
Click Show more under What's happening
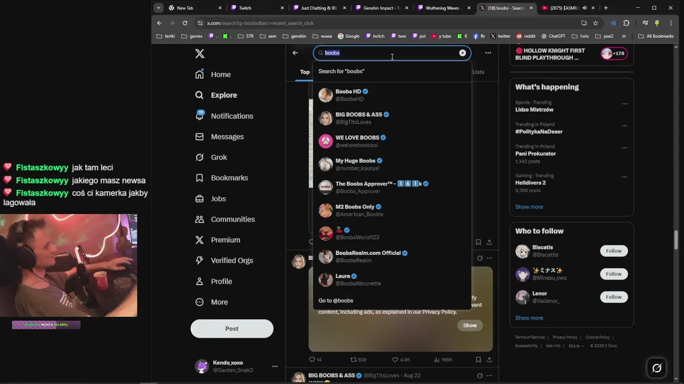pos(529,207)
